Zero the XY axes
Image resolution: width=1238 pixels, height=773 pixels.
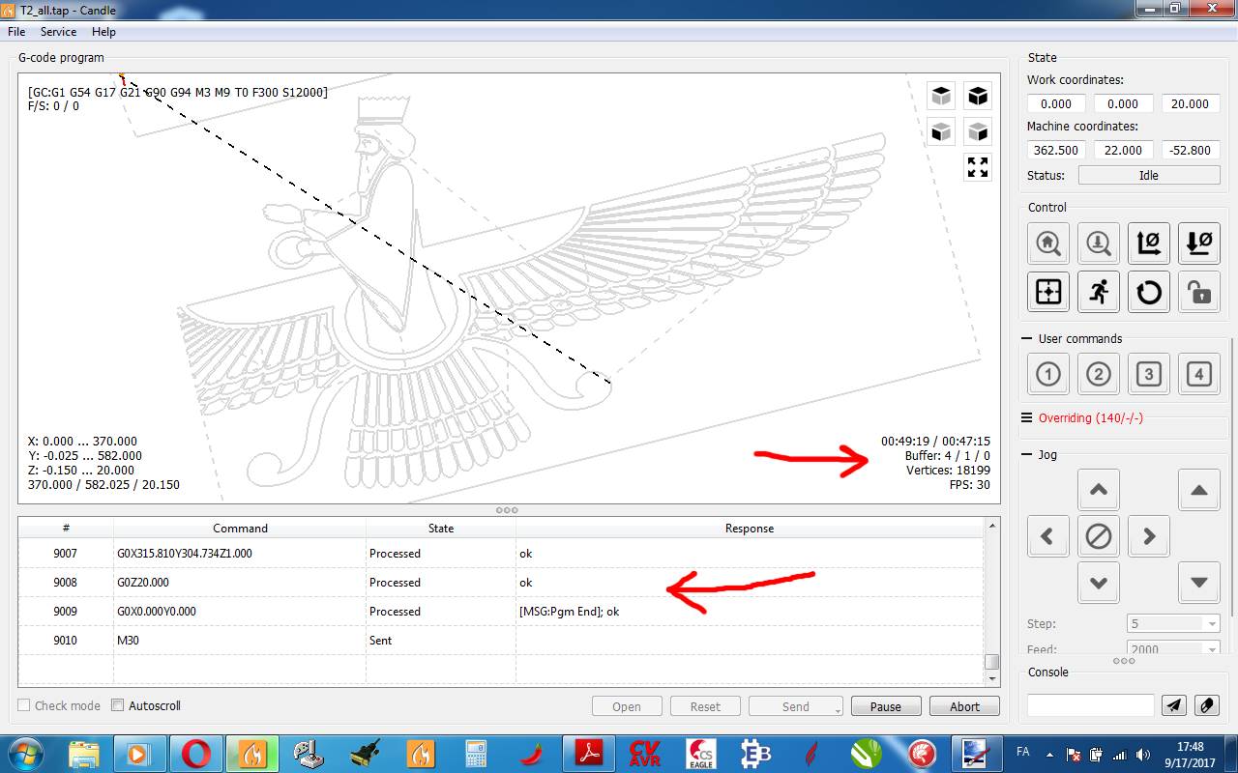[1149, 243]
